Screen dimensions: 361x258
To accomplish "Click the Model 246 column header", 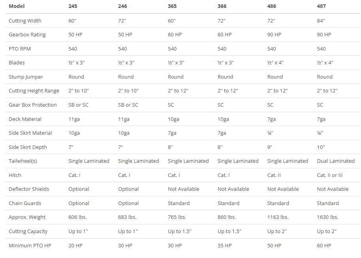I will [123, 6].
